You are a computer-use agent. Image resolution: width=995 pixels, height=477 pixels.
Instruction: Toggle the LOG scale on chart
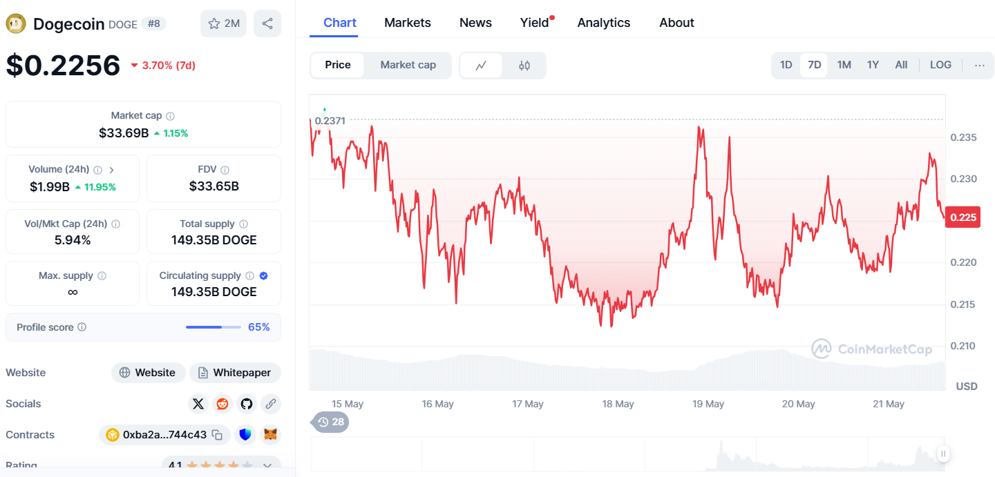pos(940,65)
